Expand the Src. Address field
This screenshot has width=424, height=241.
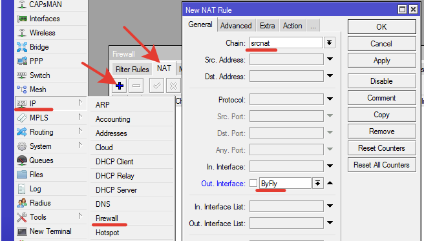point(330,59)
